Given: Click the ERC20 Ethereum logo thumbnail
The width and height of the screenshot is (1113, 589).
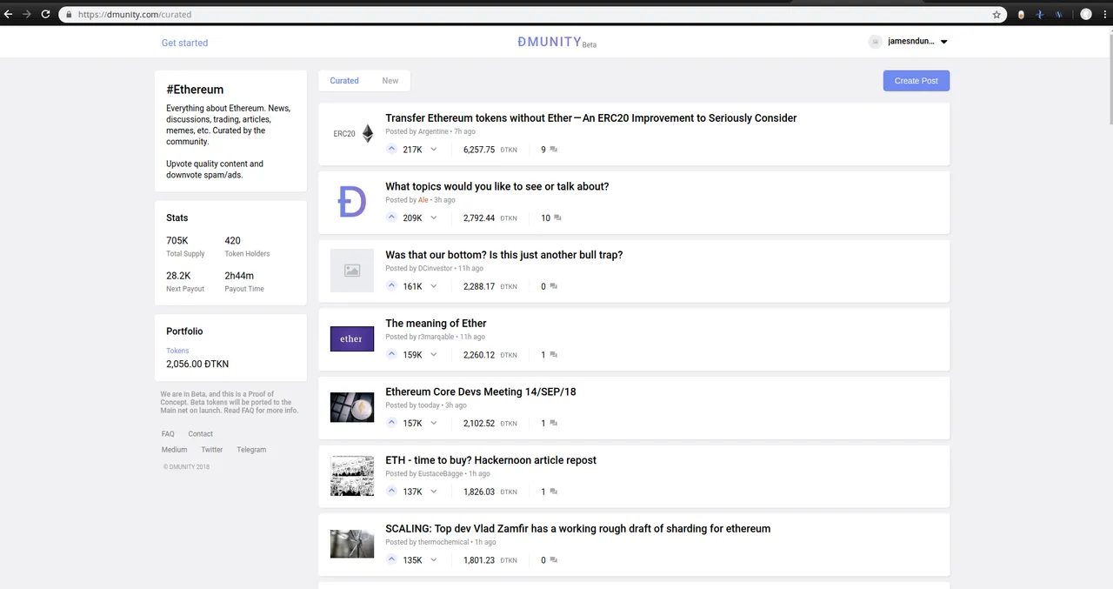Looking at the screenshot, I should click(352, 134).
